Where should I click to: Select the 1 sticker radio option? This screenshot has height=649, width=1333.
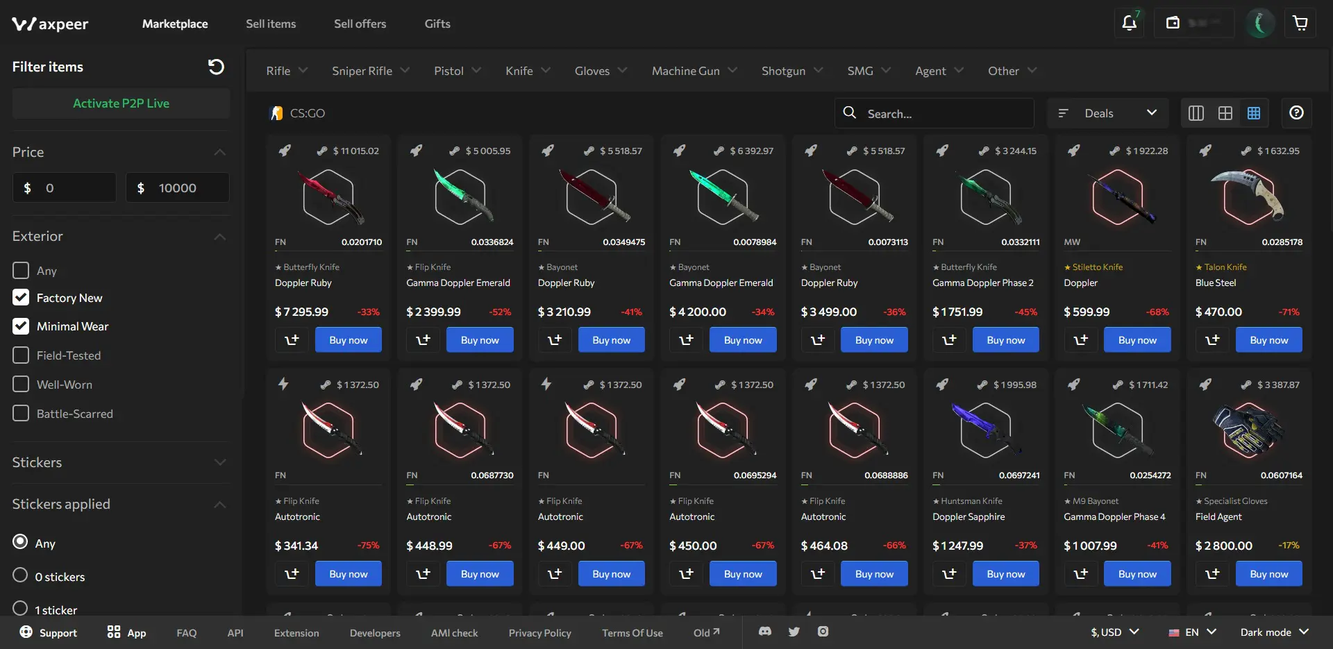[20, 609]
